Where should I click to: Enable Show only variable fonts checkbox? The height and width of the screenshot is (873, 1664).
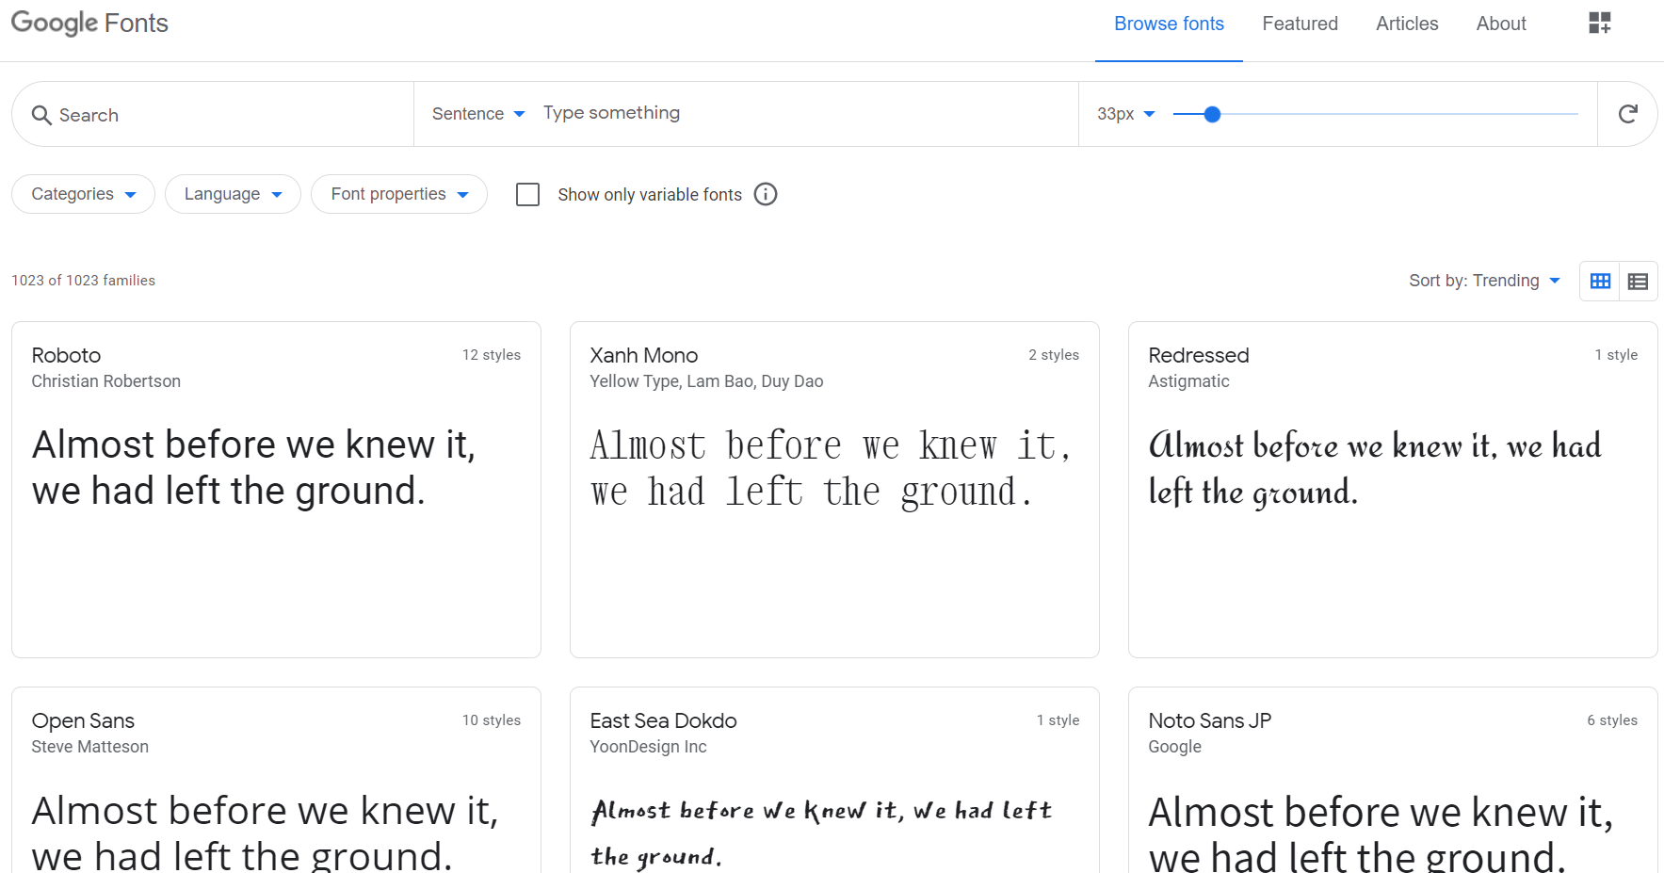528,194
